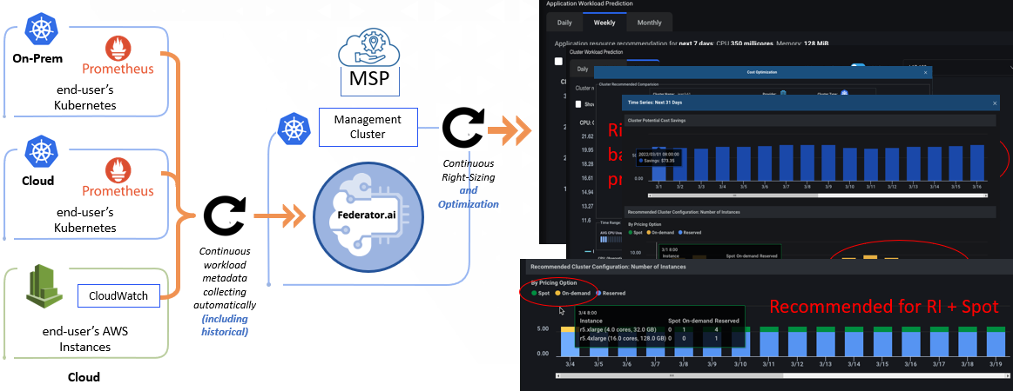Toggle On-demand legend in bottom Recommended Cluster panel
This screenshot has height=391, width=1013.
click(572, 293)
